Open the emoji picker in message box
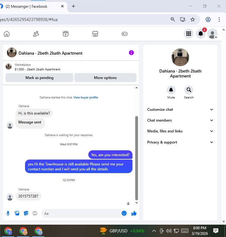The image size is (226, 237). [124, 213]
